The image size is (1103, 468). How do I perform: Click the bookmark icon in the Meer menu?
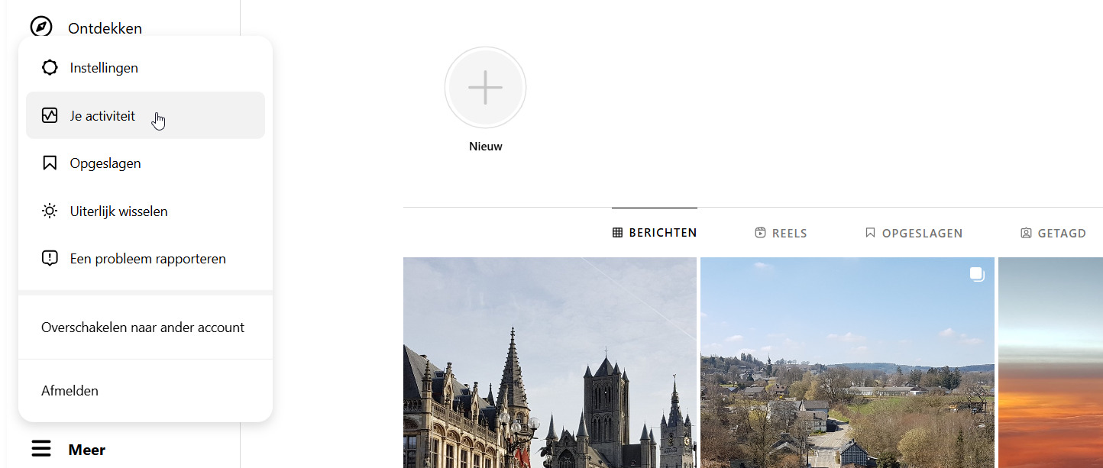50,163
